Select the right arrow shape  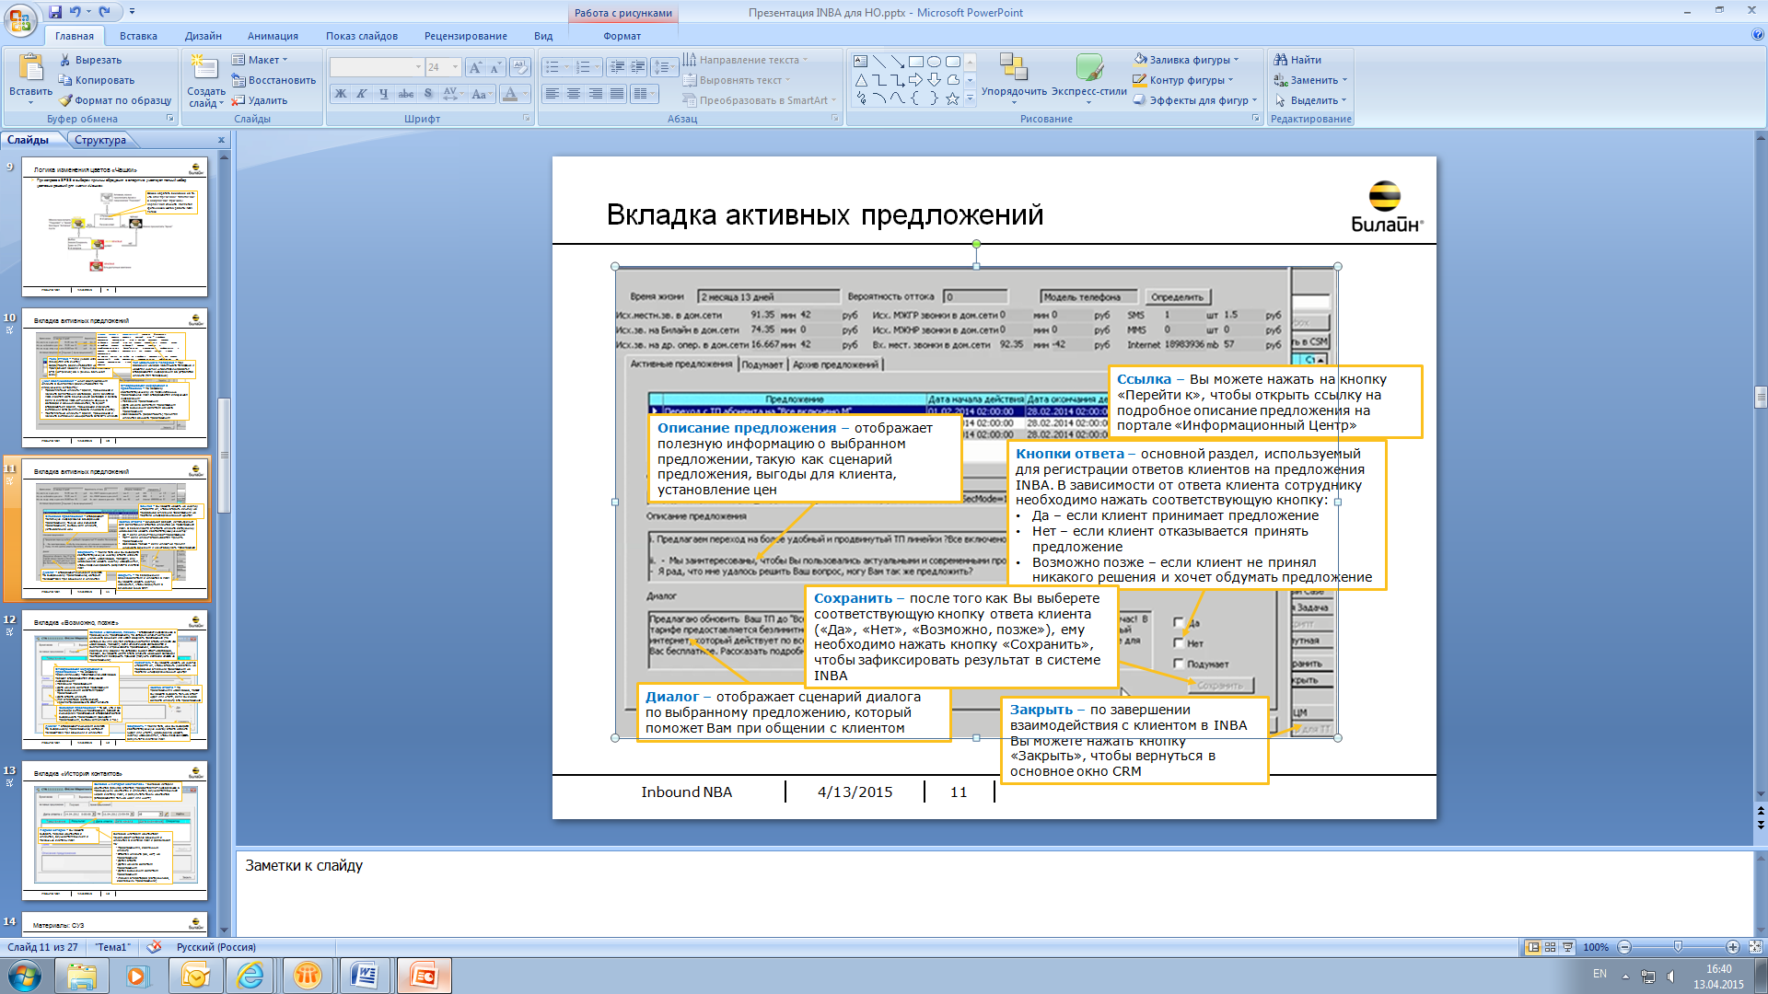click(915, 80)
